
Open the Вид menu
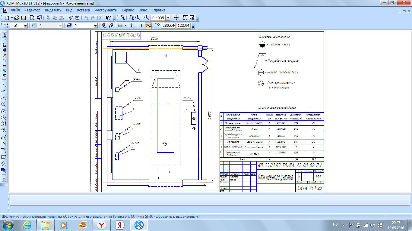point(69,10)
